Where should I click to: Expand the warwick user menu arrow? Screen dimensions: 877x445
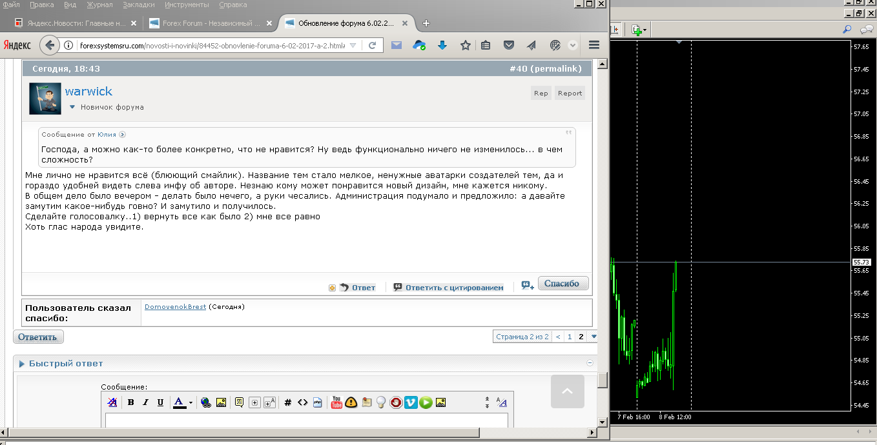72,107
